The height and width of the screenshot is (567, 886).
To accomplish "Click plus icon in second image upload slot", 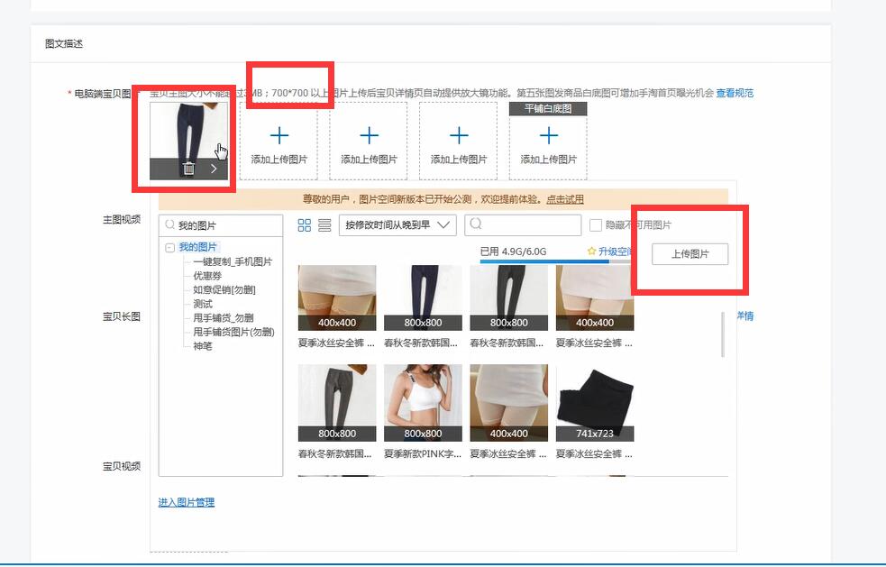I will pos(279,136).
